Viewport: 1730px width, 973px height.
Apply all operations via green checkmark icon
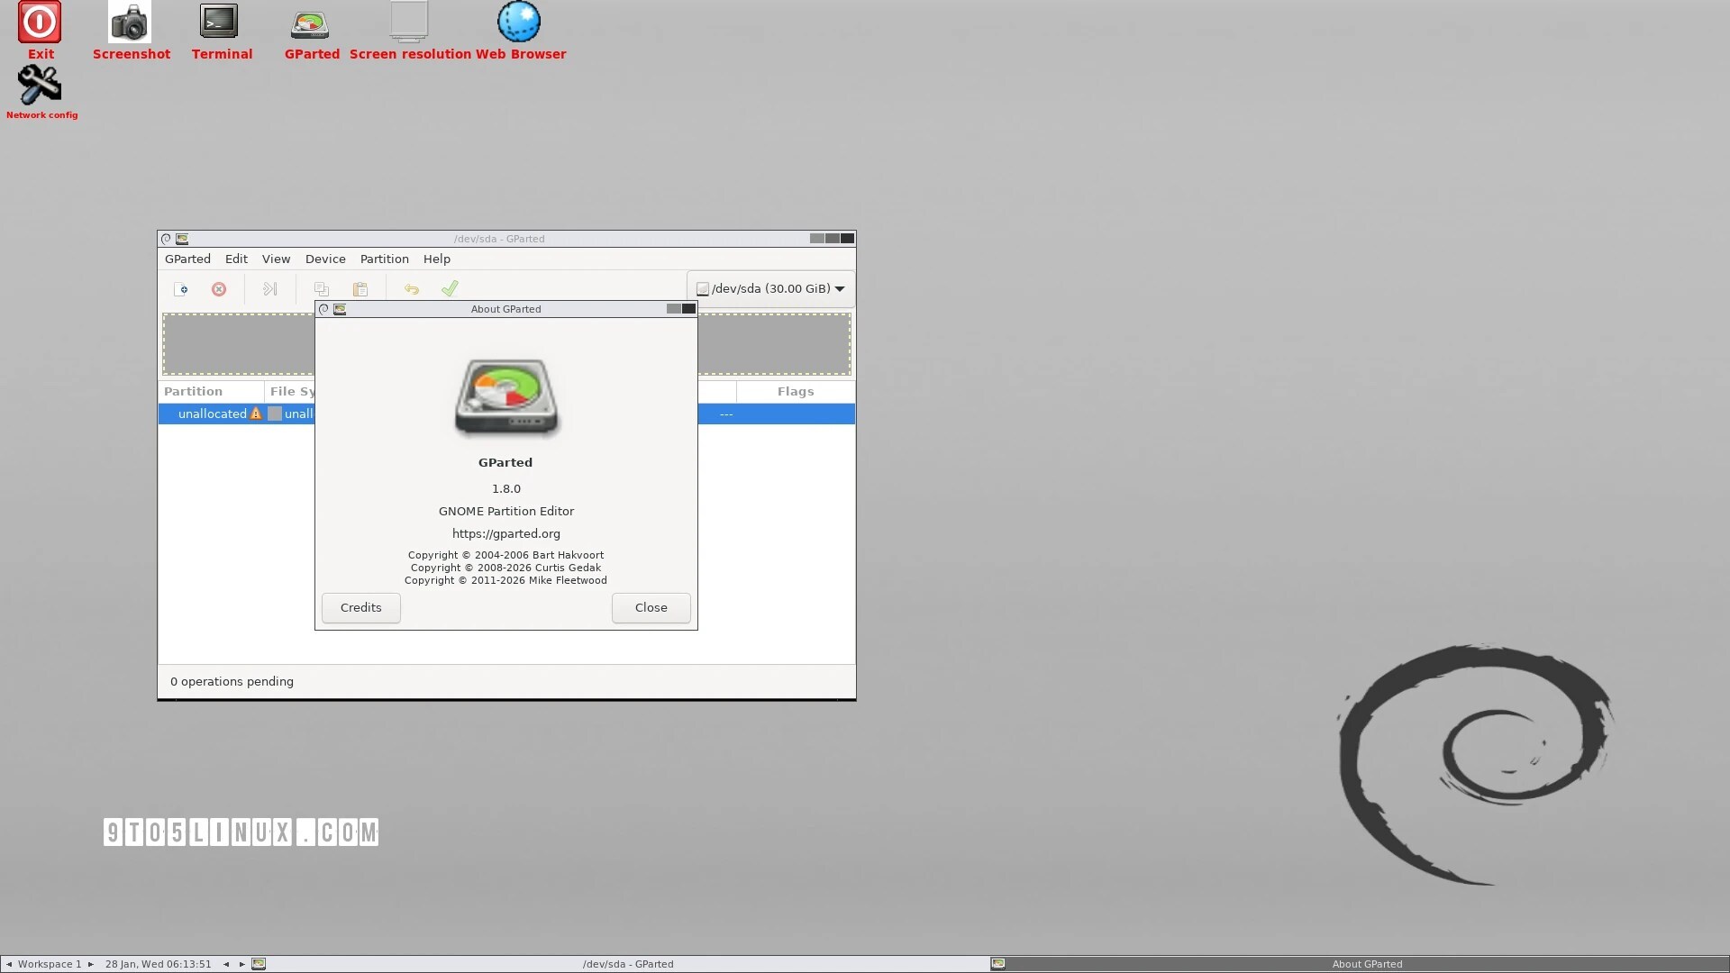450,288
